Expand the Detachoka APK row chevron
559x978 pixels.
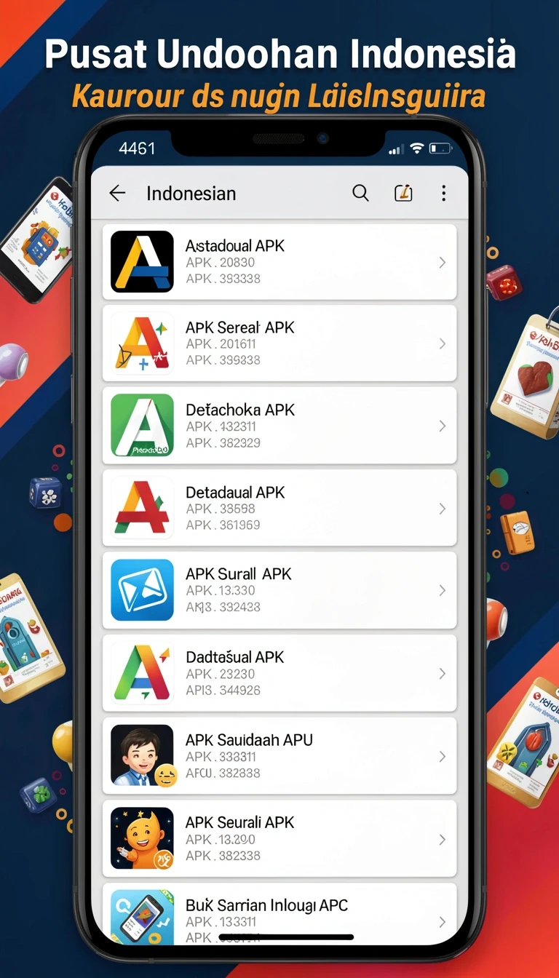coord(442,426)
